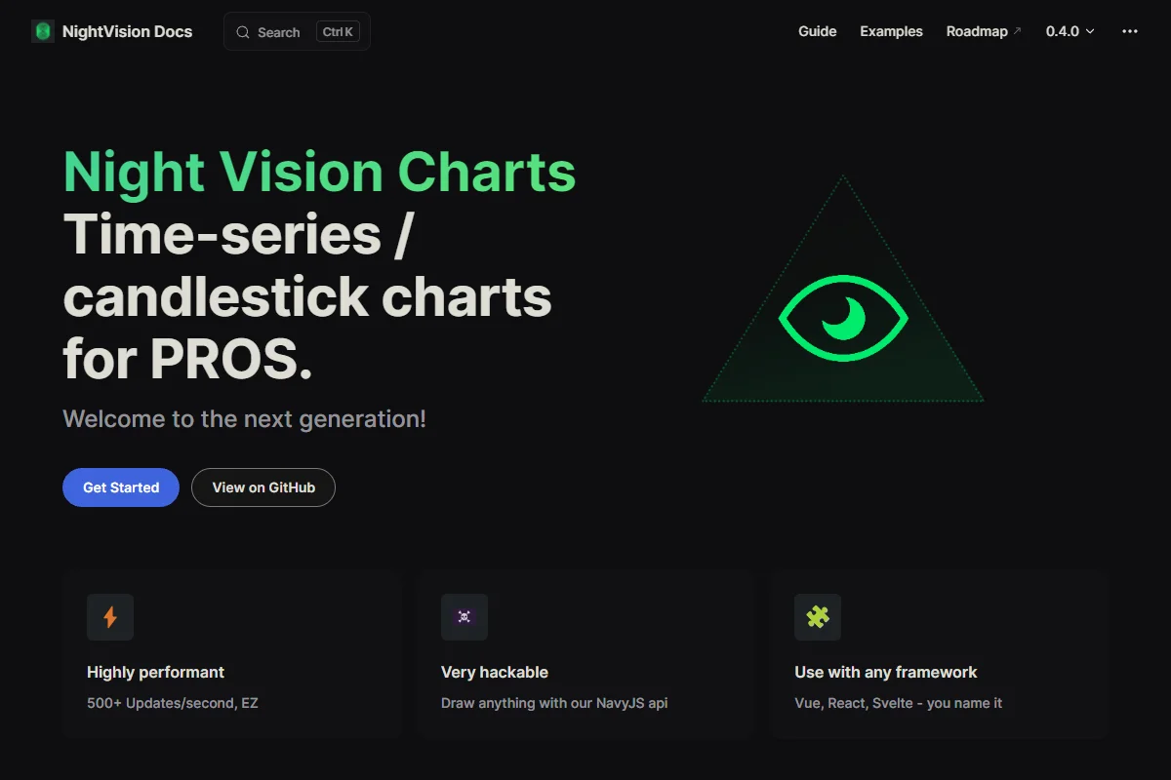
Task: Click the Roadmap external link arrow
Action: [1017, 31]
